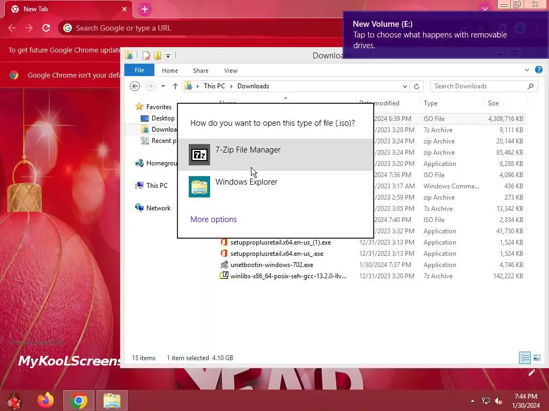
Task: Choose Windows Explorer to open the ISO
Action: [x=276, y=187]
